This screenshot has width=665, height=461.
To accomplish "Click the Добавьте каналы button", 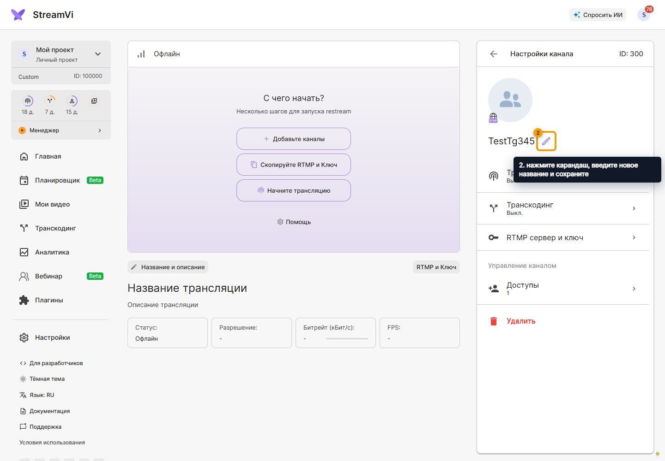I will click(294, 139).
